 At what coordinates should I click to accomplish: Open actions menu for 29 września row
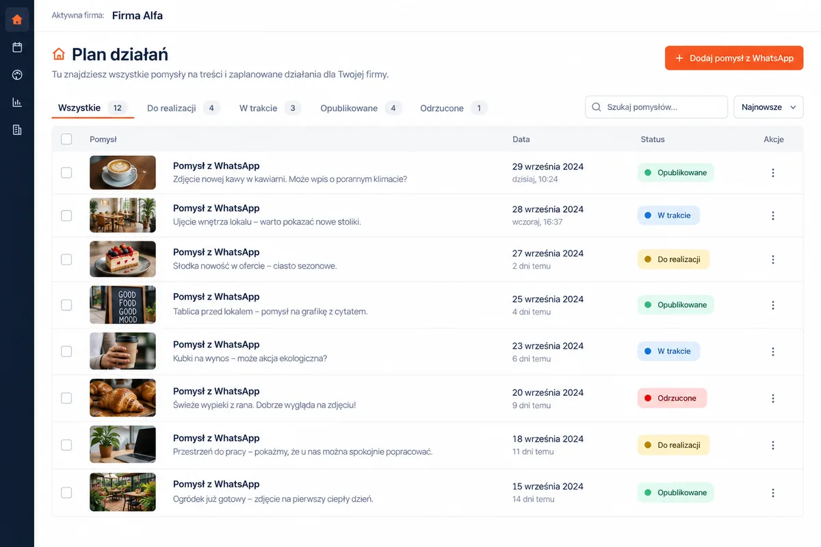tap(773, 173)
